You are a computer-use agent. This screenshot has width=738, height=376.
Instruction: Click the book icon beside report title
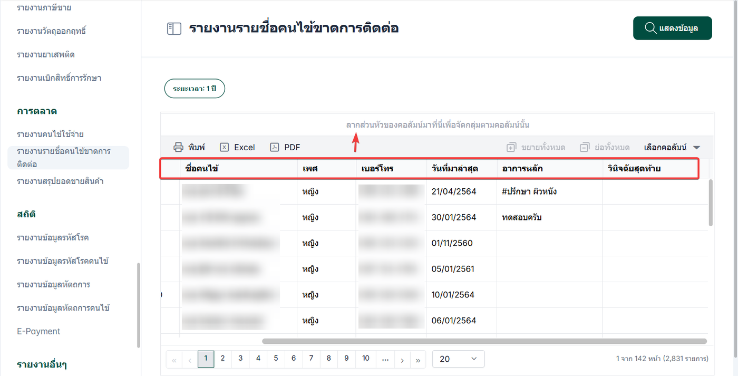click(174, 28)
